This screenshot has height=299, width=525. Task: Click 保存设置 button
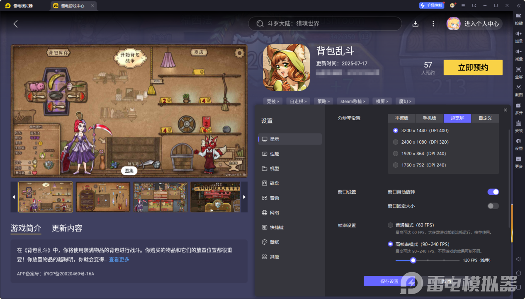pyautogui.click(x=389, y=281)
